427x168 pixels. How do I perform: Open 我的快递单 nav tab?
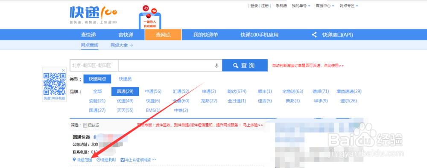(x=206, y=35)
